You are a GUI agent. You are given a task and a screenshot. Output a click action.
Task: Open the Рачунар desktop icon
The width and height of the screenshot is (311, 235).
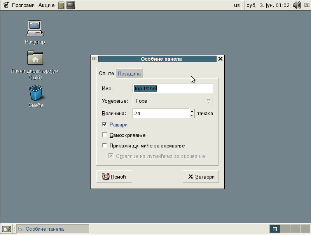tap(35, 32)
